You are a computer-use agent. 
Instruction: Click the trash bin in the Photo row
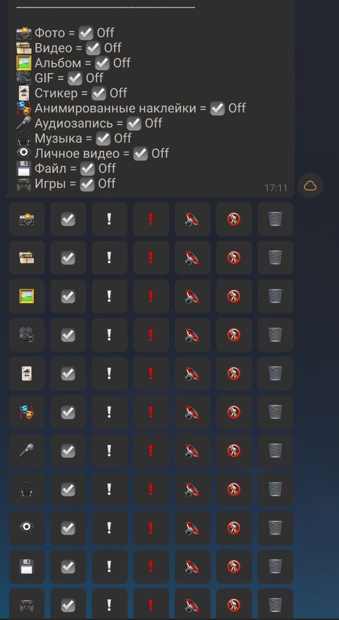coord(275,219)
